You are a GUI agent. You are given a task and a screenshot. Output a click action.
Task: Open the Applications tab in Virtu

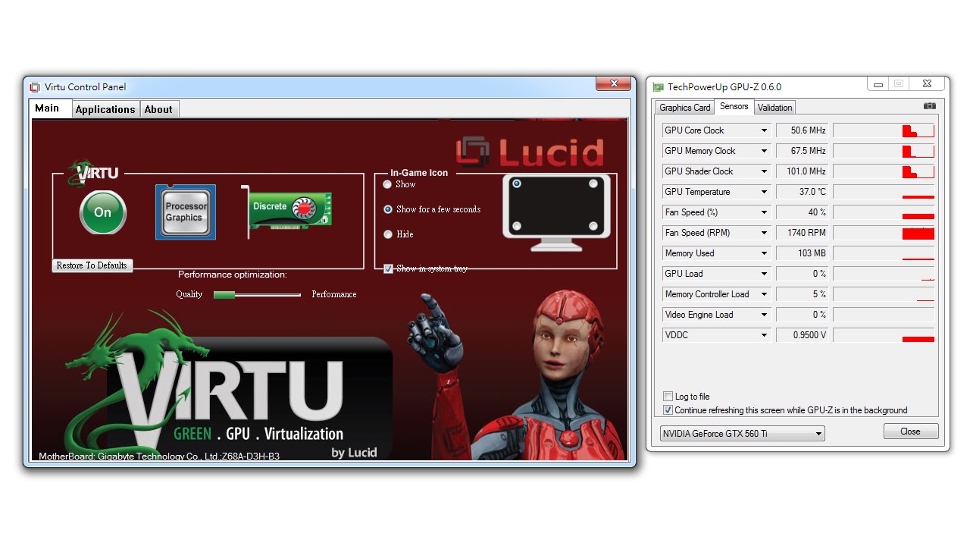(x=105, y=109)
